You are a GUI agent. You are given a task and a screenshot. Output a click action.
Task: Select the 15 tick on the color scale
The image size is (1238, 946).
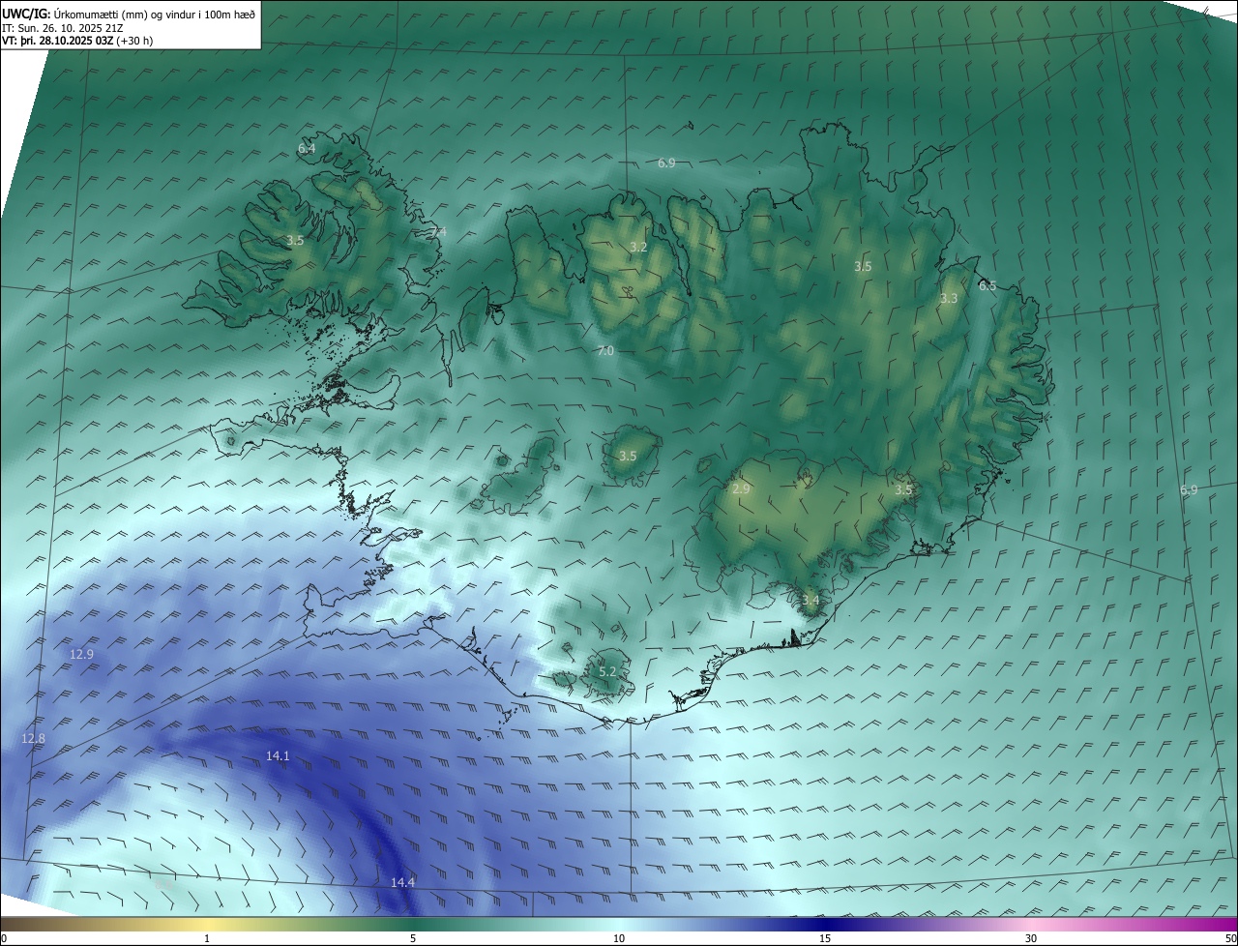825,938
